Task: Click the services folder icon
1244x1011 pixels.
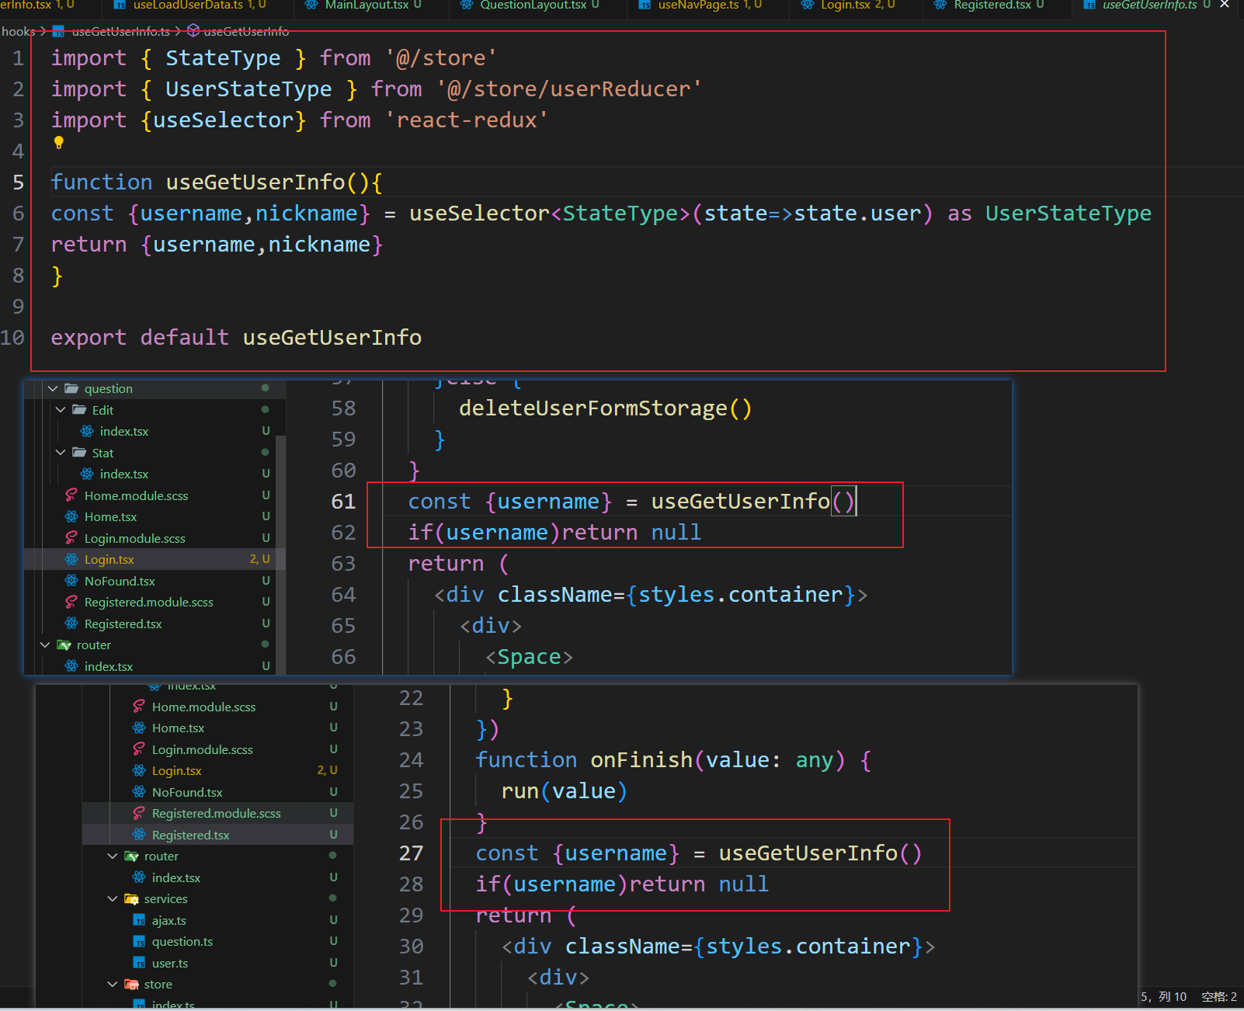Action: point(131,898)
